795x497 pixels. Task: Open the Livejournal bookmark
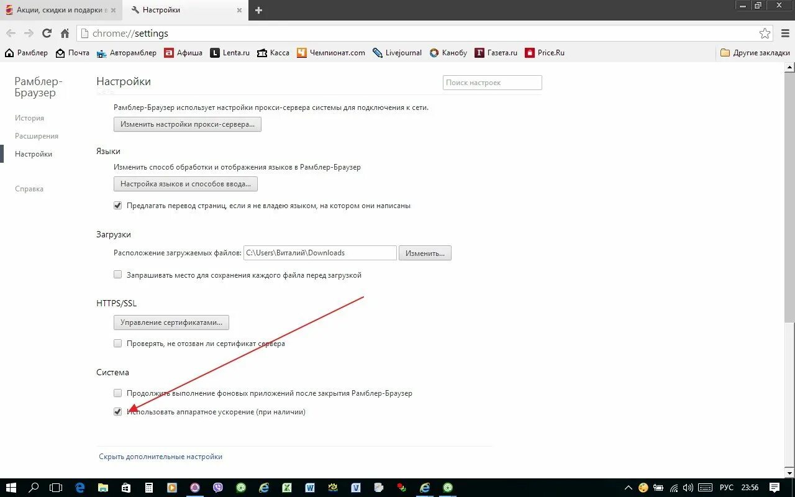(x=397, y=53)
